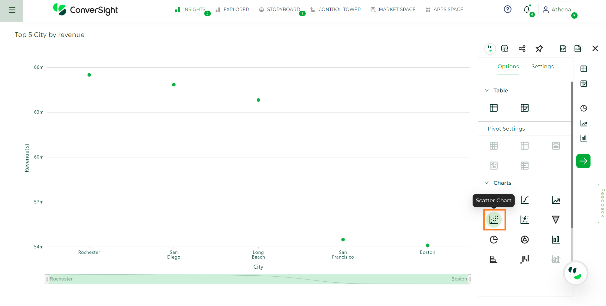Click the bar chart shortcut in the side strip

584,138
